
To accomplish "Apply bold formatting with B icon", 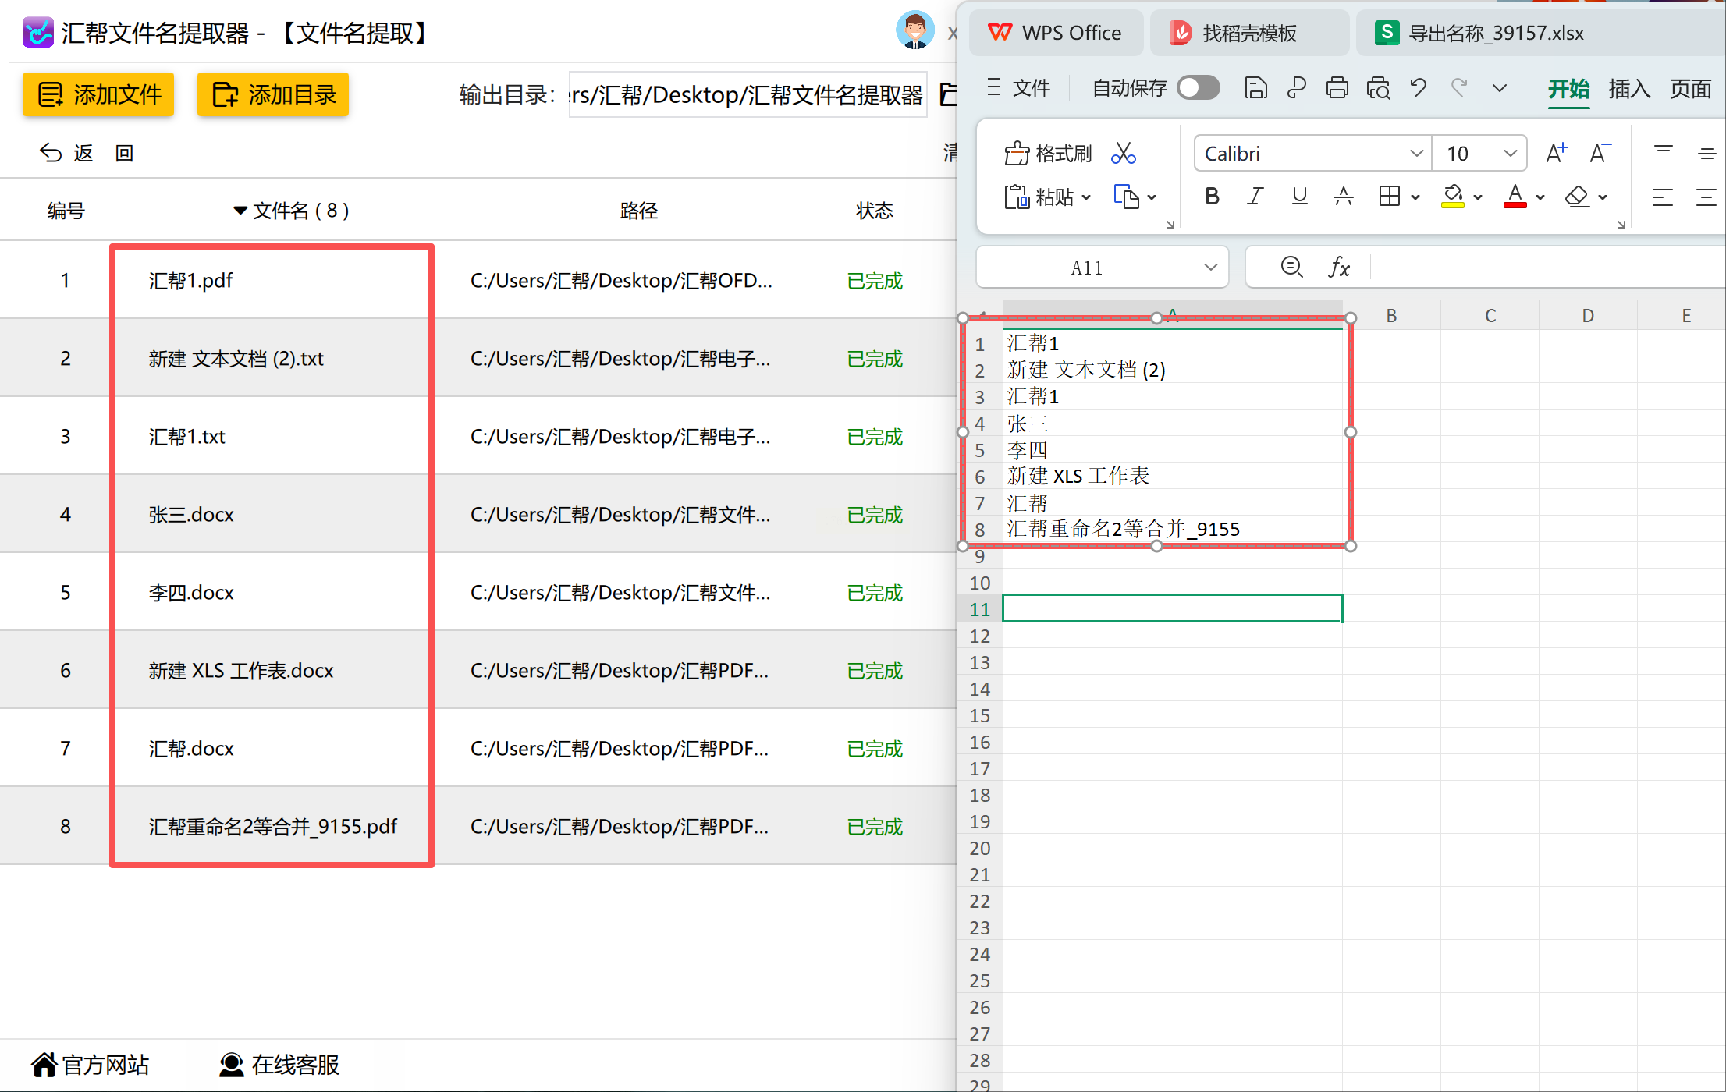I will 1212,197.
